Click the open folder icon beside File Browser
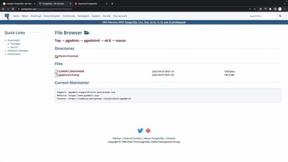The width and height of the screenshot is (288, 162). [86, 33]
